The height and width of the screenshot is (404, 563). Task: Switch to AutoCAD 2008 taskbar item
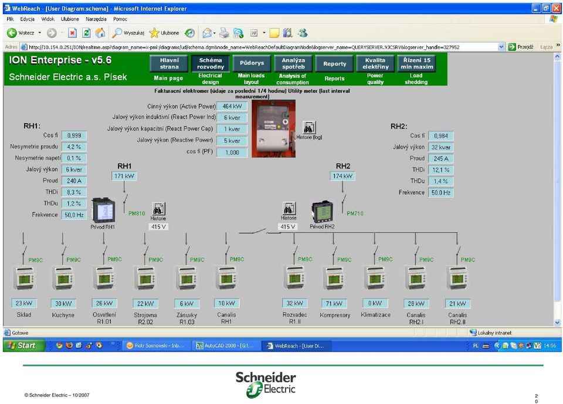pyautogui.click(x=226, y=346)
